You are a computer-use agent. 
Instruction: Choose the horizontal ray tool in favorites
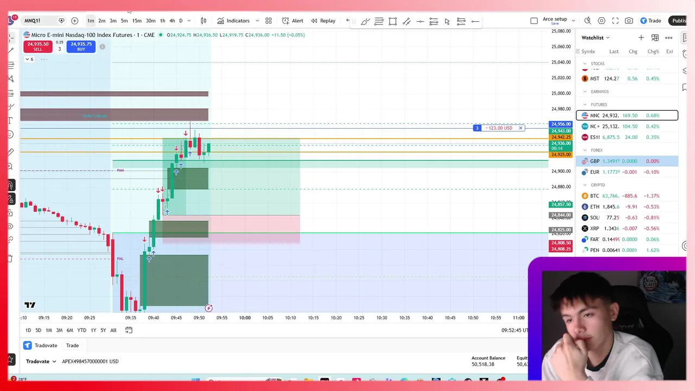tap(475, 21)
